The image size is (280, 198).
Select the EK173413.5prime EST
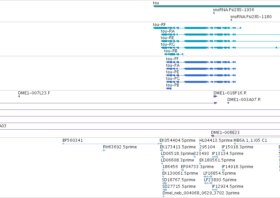(x=162, y=150)
